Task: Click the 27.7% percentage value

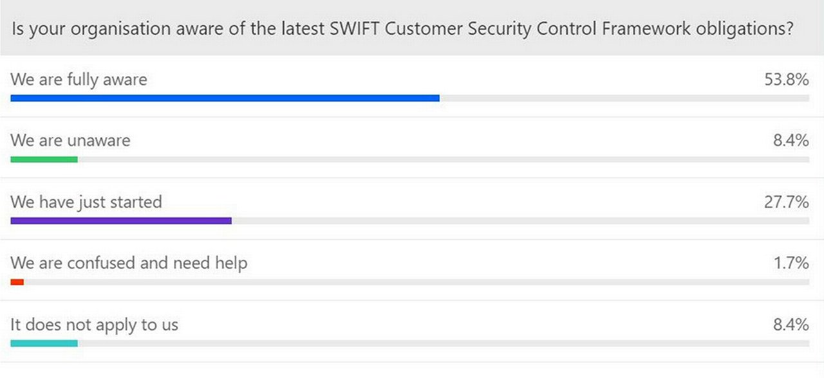Action: click(x=785, y=202)
